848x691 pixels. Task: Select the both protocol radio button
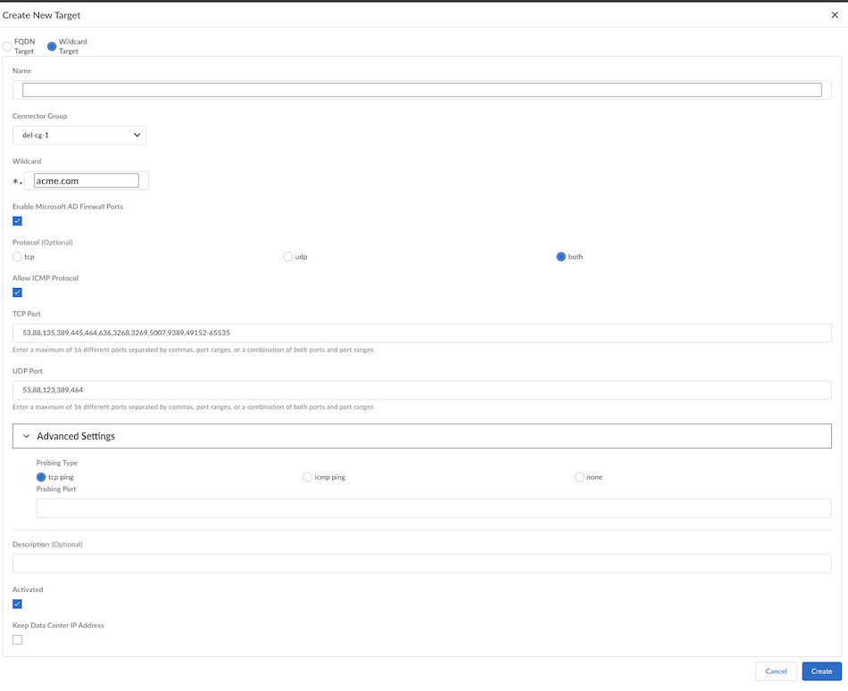pos(561,257)
